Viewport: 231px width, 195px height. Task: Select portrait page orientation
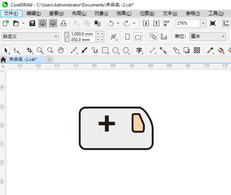click(127, 37)
